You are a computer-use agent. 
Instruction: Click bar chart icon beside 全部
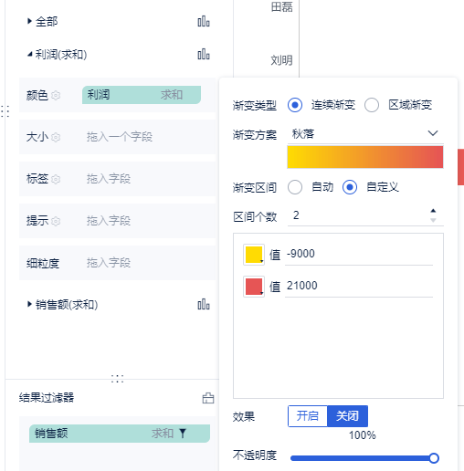click(204, 22)
